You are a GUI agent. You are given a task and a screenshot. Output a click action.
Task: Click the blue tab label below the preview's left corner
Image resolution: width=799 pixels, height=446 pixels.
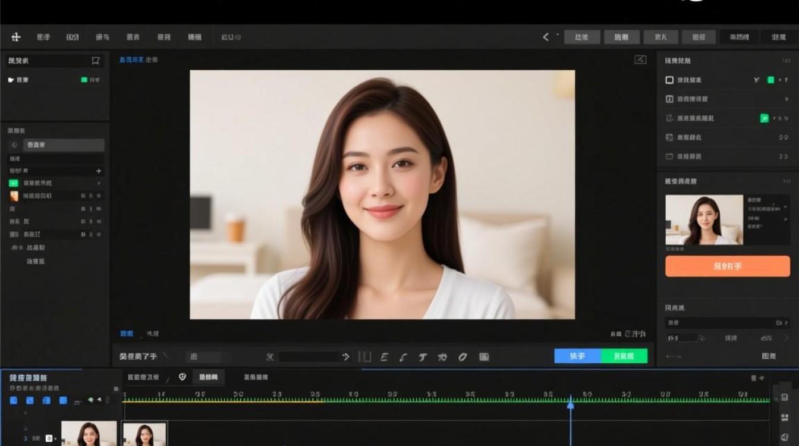[127, 334]
